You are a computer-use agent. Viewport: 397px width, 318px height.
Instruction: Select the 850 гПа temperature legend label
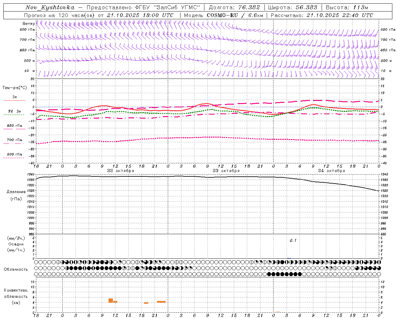coord(15,125)
